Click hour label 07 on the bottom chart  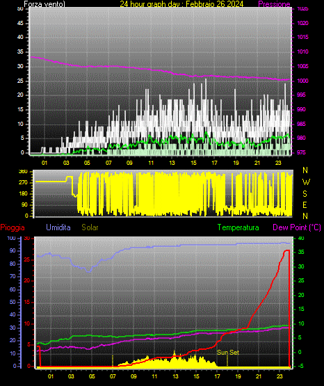point(113,376)
